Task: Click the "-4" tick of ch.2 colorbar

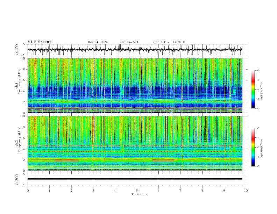Action: (258, 138)
